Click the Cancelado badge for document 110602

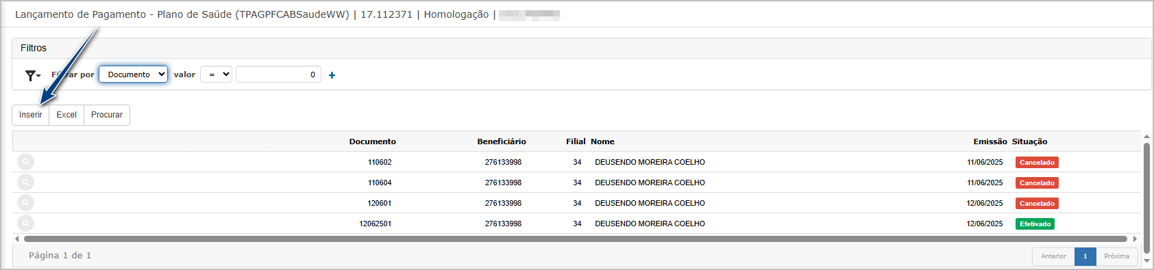pos(1037,163)
